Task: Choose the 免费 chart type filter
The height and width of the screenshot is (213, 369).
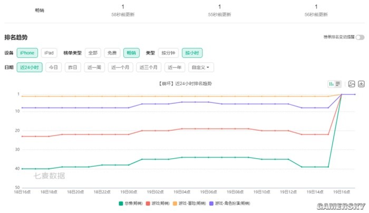Action: click(111, 53)
